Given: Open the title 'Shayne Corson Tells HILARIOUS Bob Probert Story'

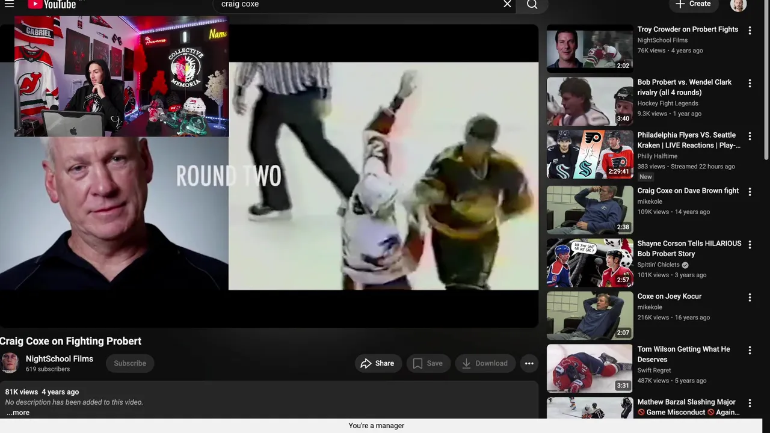Looking at the screenshot, I should click(689, 248).
